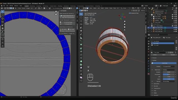Image resolution: width=178 pixels, height=100 pixels.
Task: Open the Global transform orientation dropdown
Action: [x=124, y=8]
